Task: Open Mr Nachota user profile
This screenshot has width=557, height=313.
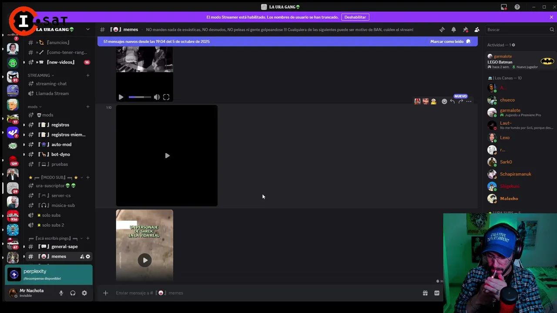Action: pos(31,293)
